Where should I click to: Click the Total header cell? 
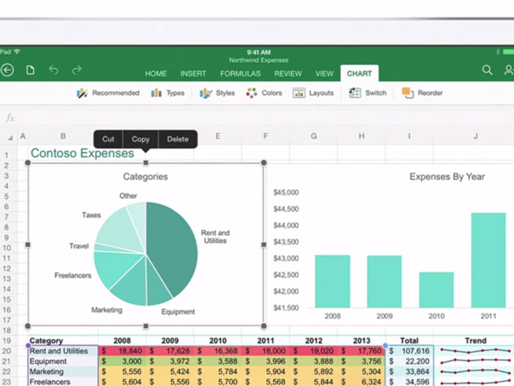409,341
